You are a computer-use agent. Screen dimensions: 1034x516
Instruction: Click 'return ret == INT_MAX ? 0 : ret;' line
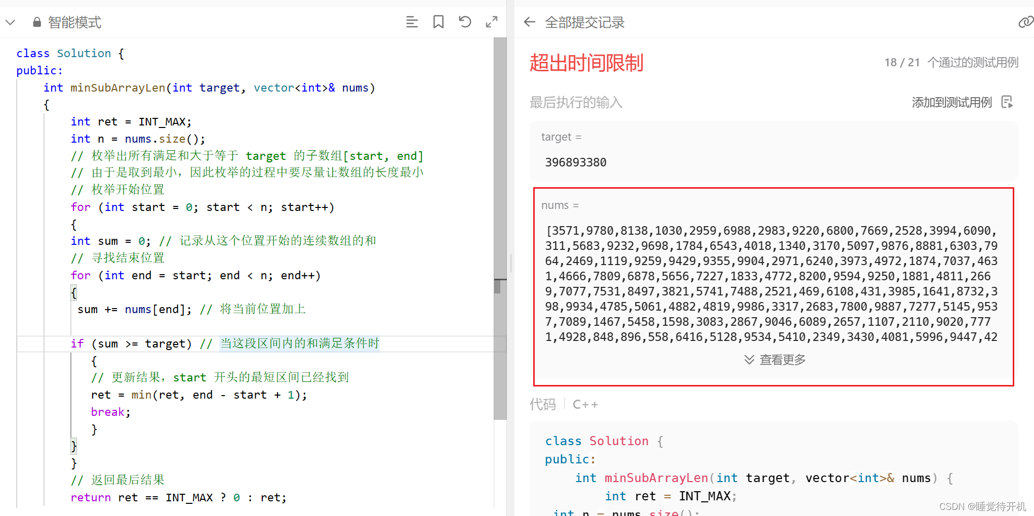click(179, 497)
